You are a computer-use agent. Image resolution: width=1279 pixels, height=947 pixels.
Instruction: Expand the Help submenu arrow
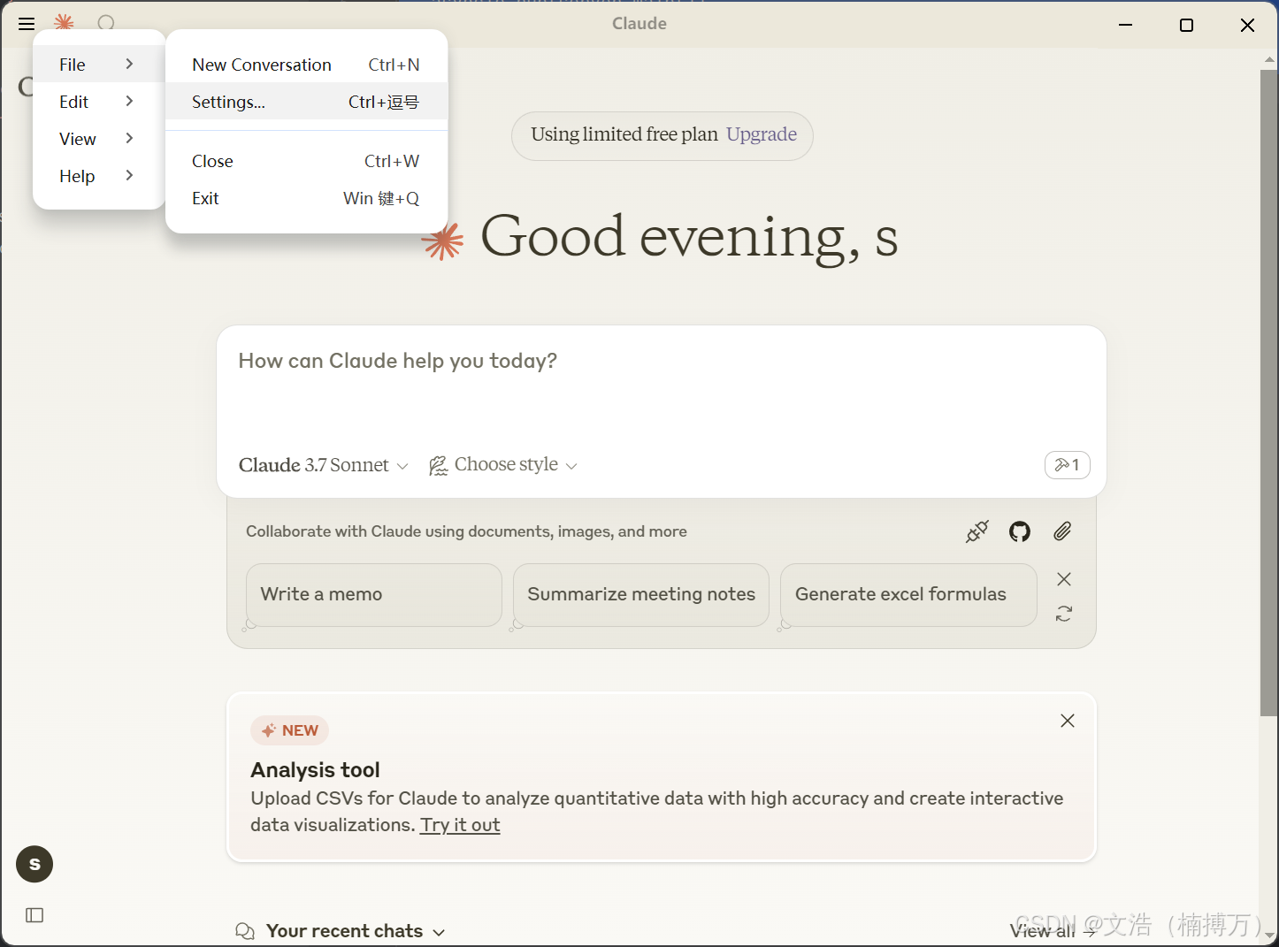point(129,175)
